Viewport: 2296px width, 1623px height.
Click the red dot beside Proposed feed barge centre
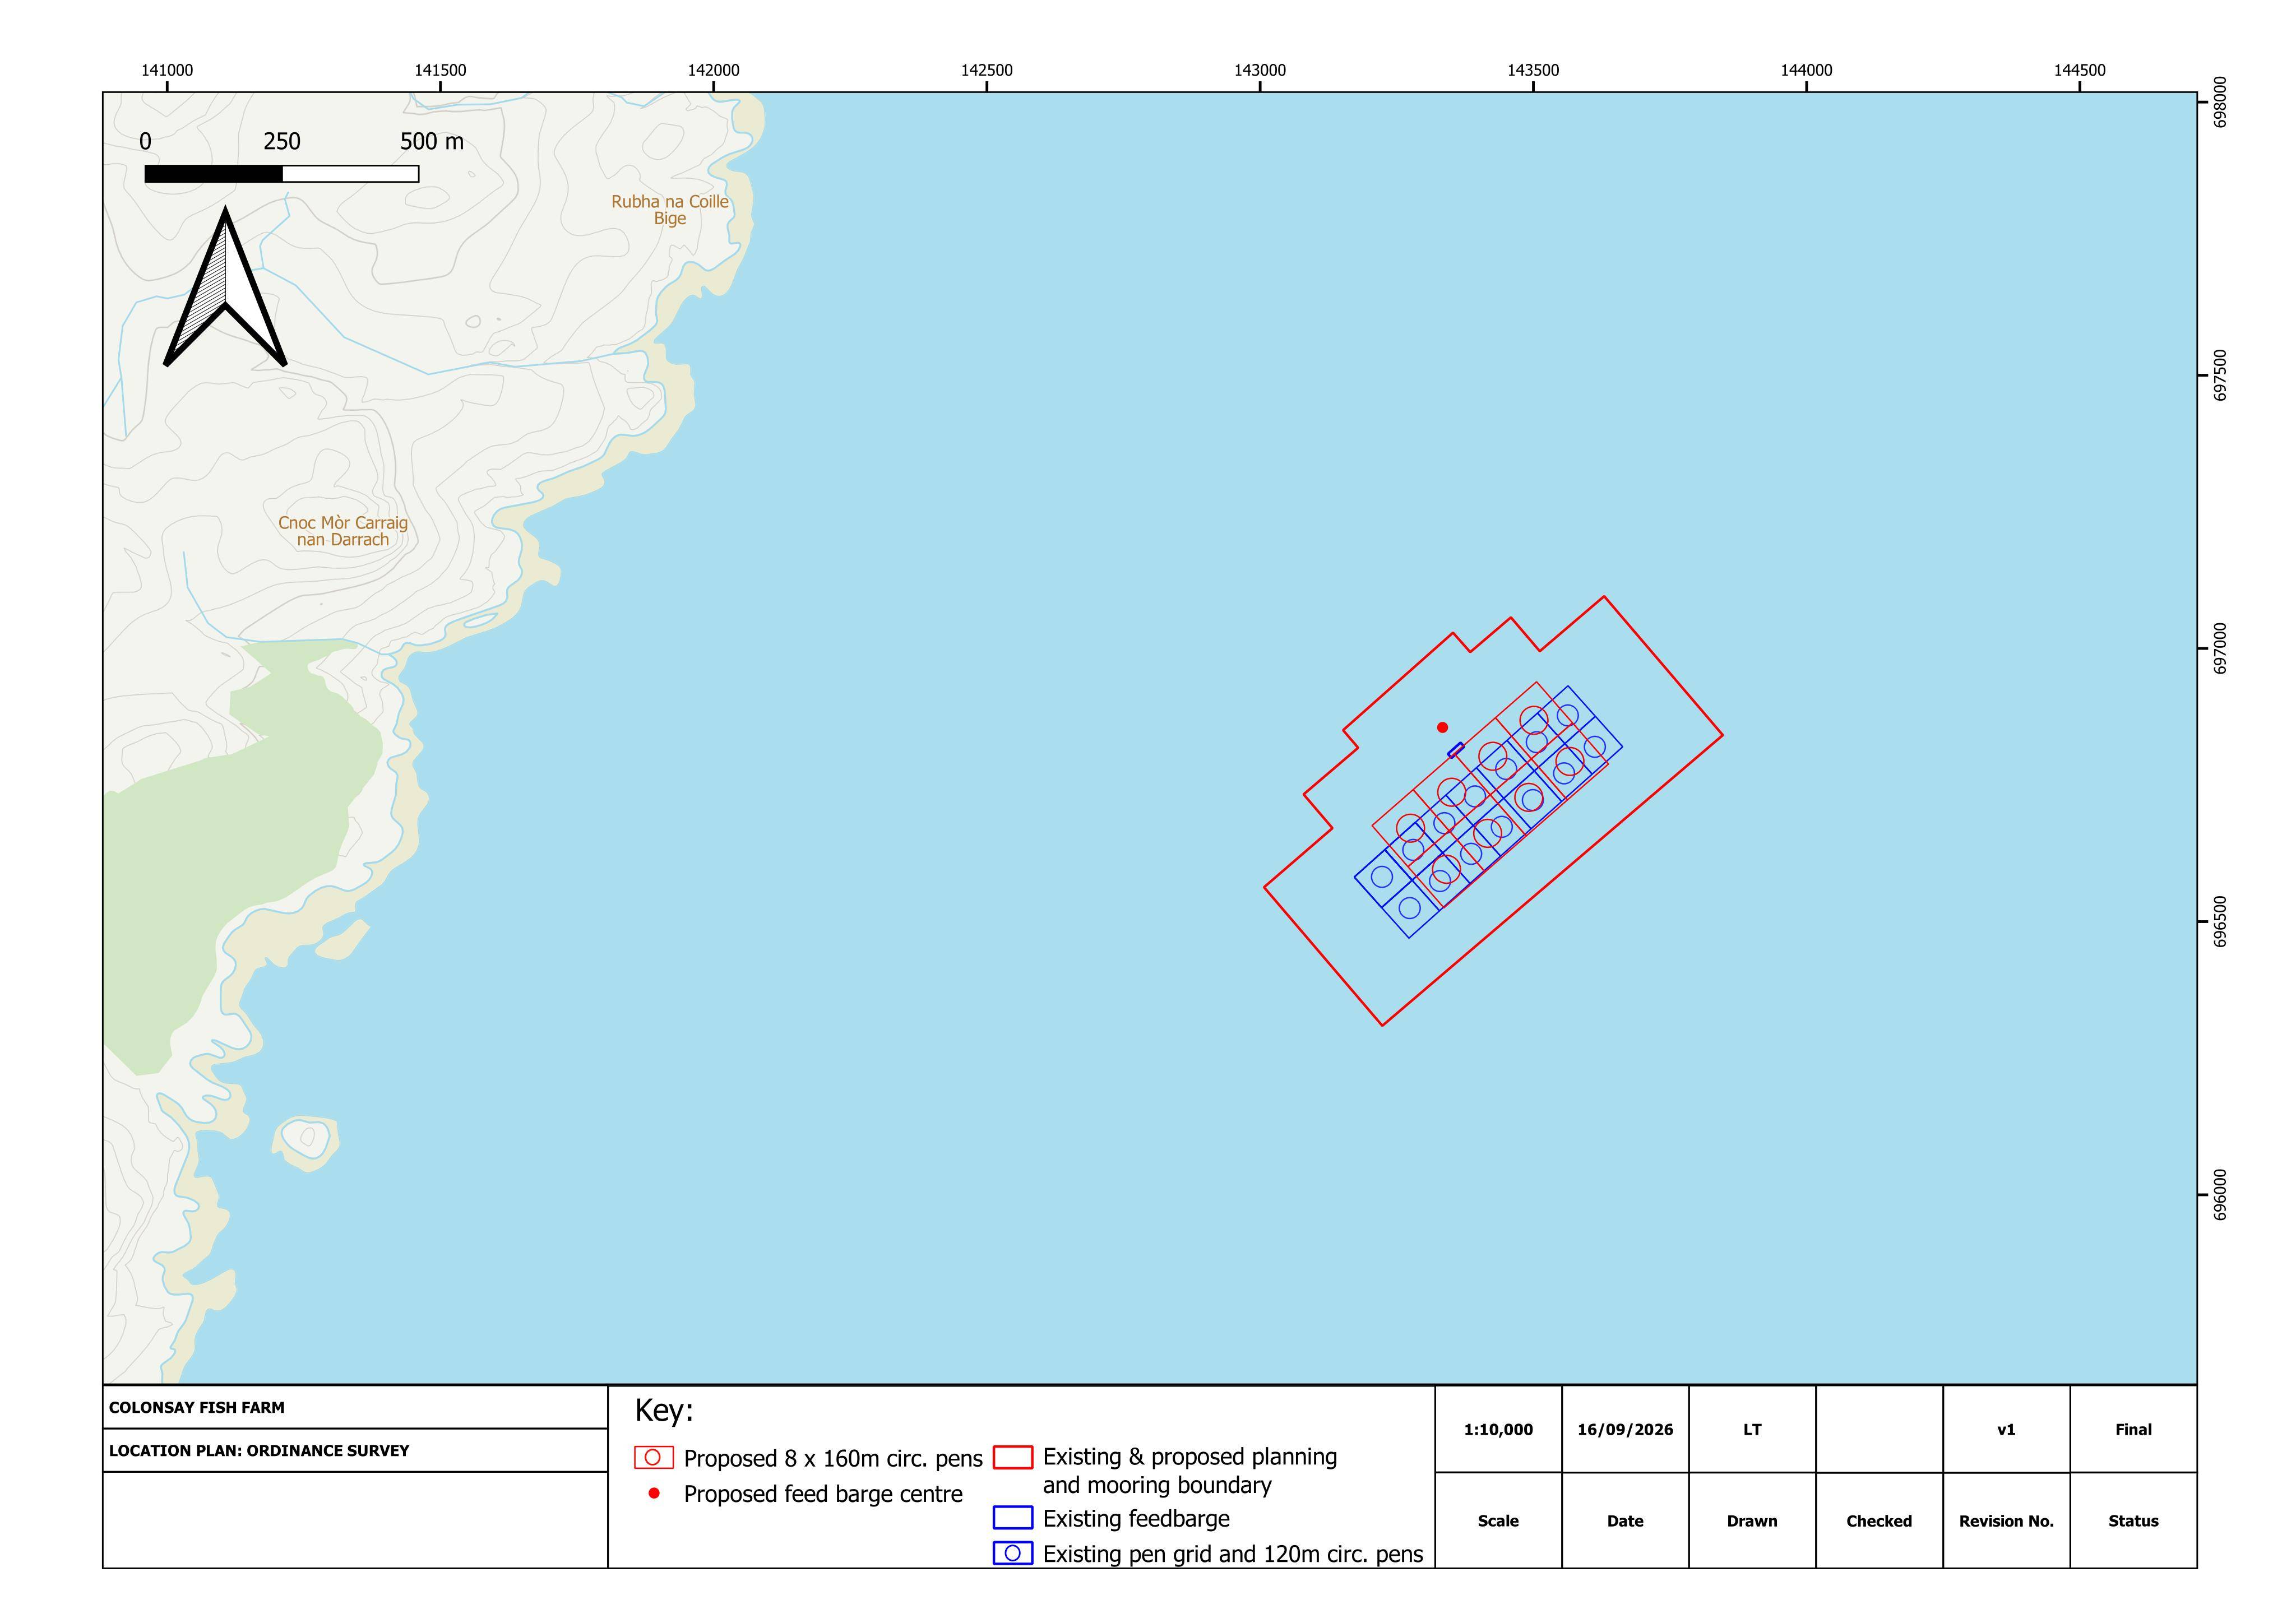coord(654,1493)
